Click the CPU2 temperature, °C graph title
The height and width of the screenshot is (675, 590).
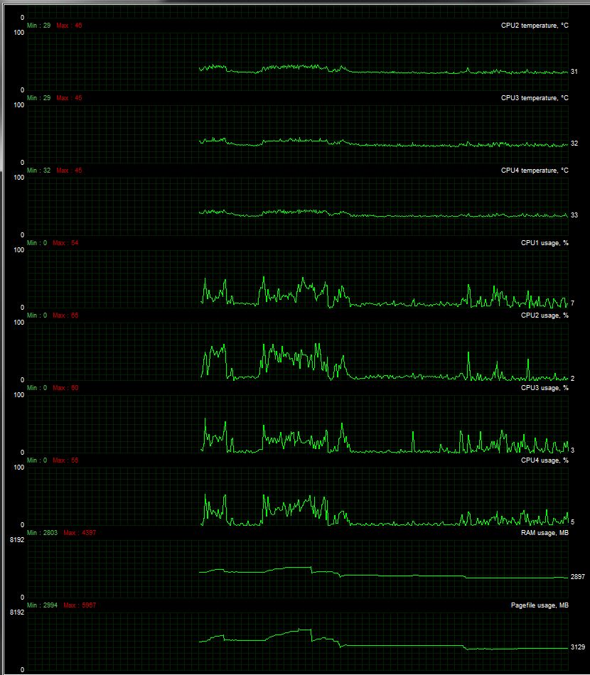pyautogui.click(x=535, y=26)
